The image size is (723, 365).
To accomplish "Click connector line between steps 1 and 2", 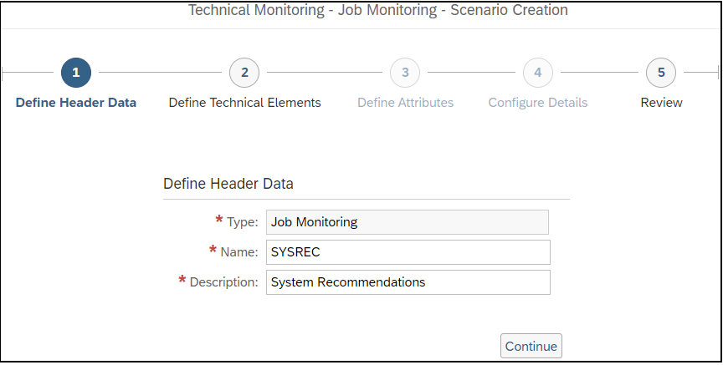I will 160,73.
